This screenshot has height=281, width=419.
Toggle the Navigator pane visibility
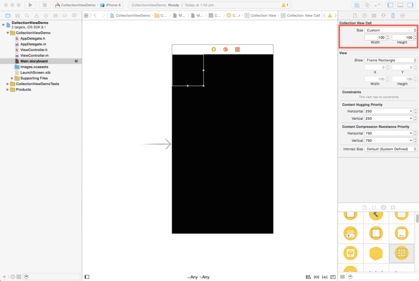click(x=390, y=5)
